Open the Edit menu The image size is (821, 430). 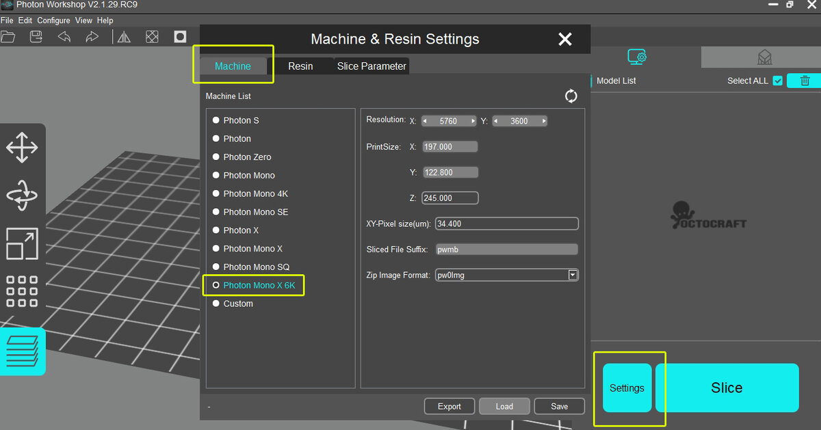click(25, 21)
